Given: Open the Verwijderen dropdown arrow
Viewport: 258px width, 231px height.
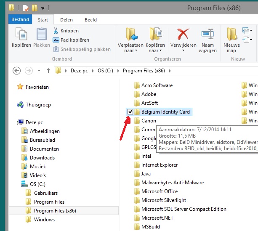Looking at the screenshot, I should tap(184, 50).
